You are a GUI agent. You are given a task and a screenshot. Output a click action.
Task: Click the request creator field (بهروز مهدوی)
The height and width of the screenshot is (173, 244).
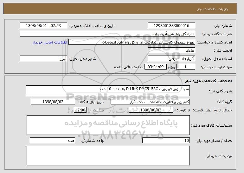click(132, 42)
